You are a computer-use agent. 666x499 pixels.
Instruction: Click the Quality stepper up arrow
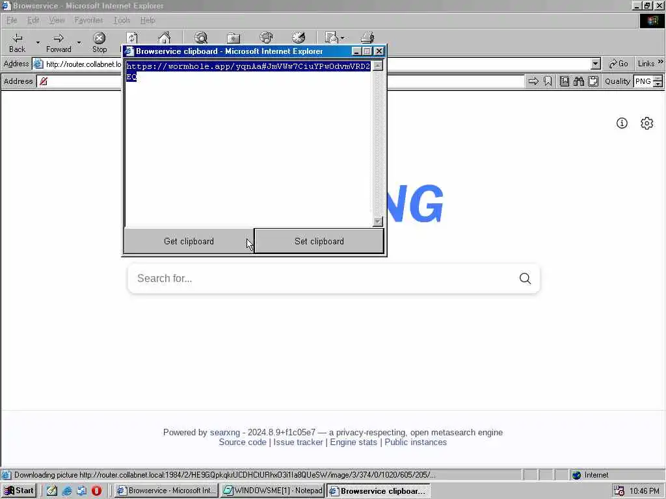(658, 79)
